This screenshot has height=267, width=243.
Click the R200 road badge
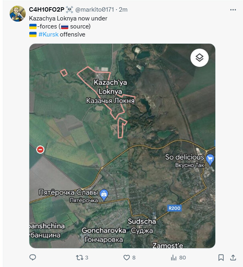(174, 208)
